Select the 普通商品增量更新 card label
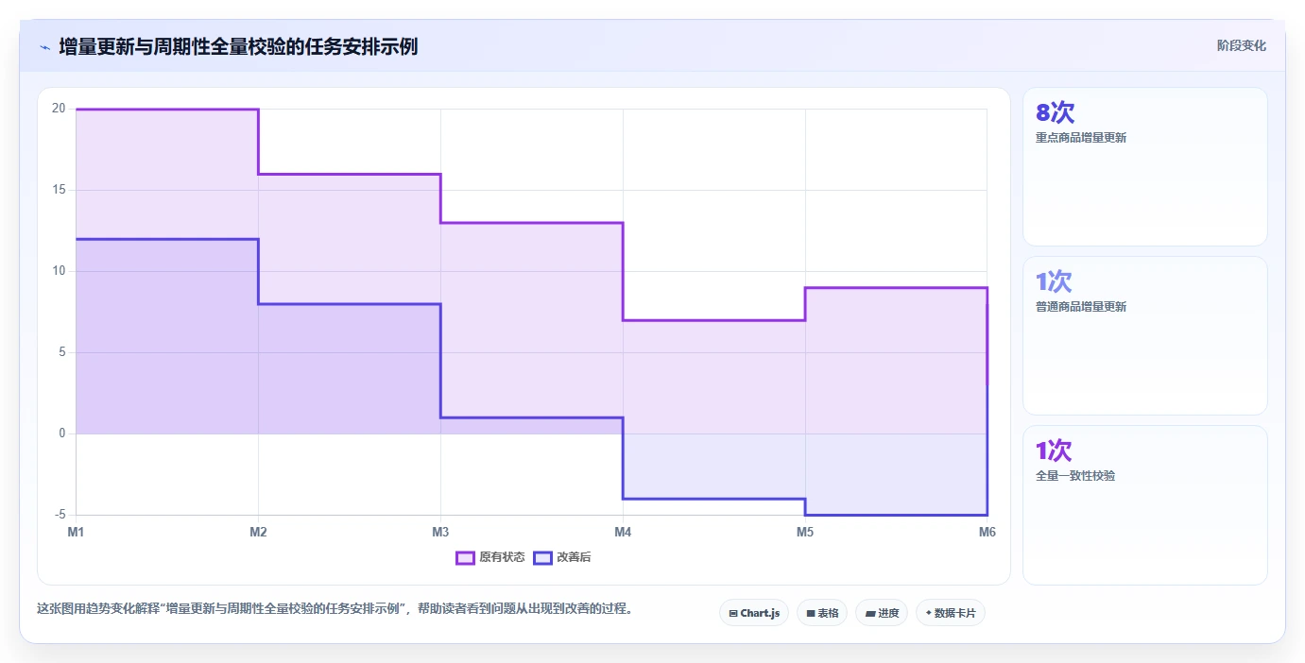The image size is (1305, 663). [1081, 307]
